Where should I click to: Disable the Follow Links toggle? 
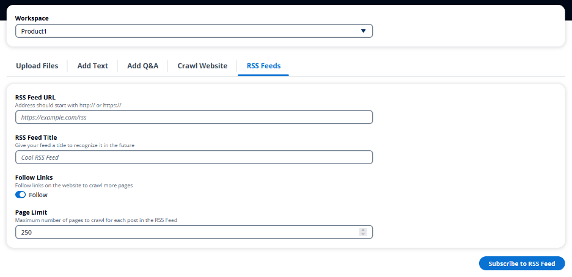pyautogui.click(x=20, y=195)
